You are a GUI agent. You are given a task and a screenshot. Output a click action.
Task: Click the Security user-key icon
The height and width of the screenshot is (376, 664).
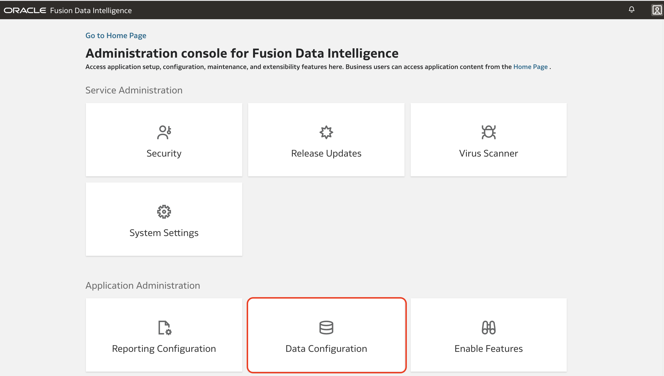tap(164, 132)
